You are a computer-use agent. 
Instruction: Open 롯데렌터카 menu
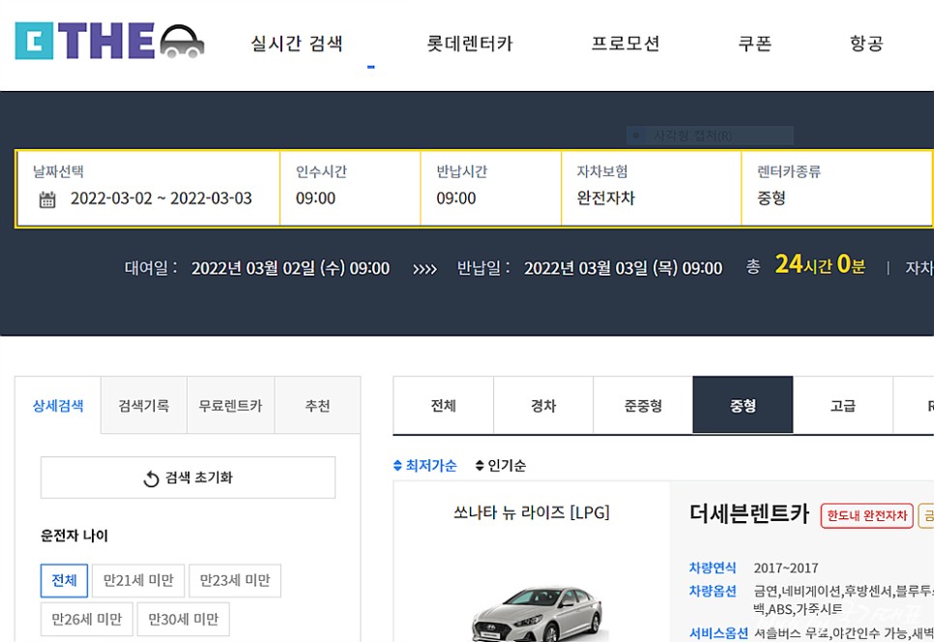coord(469,44)
